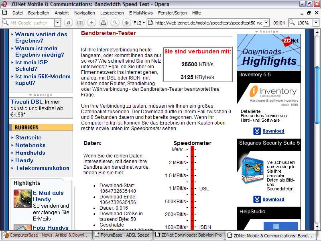Open the 'E-Mail aufs Handy' highlight link
The image size is (321, 241).
[48, 196]
